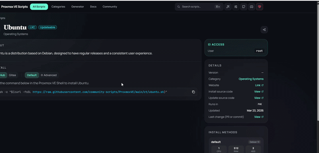The image size is (319, 153).
Task: Click the search magnifier icon
Action: (x=179, y=7)
